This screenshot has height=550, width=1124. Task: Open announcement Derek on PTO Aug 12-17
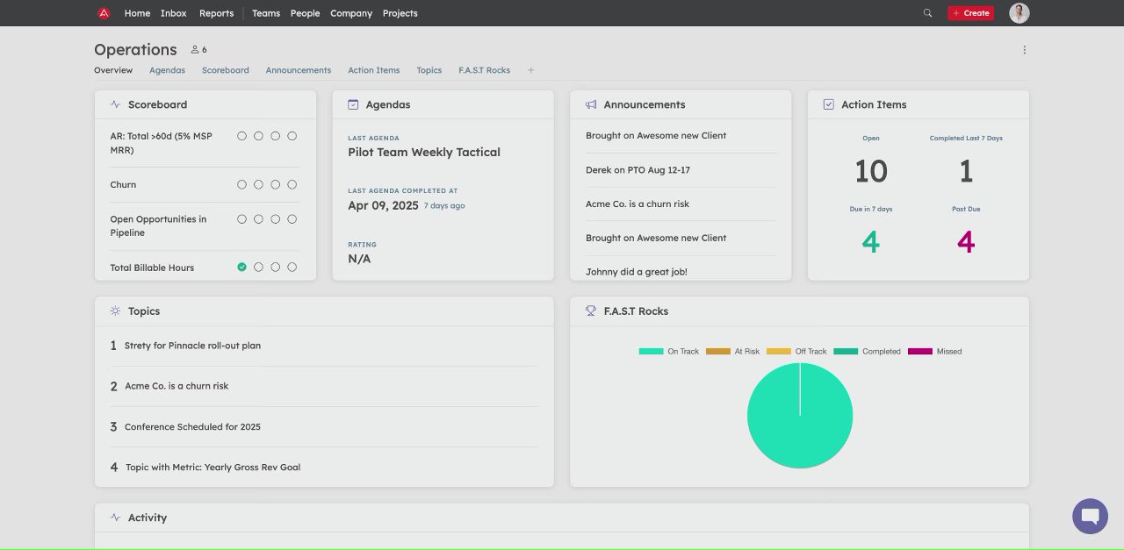point(638,170)
